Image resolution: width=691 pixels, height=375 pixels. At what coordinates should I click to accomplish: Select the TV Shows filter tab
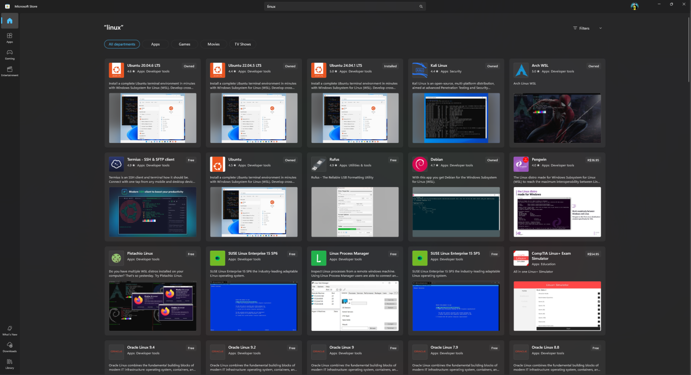point(243,44)
